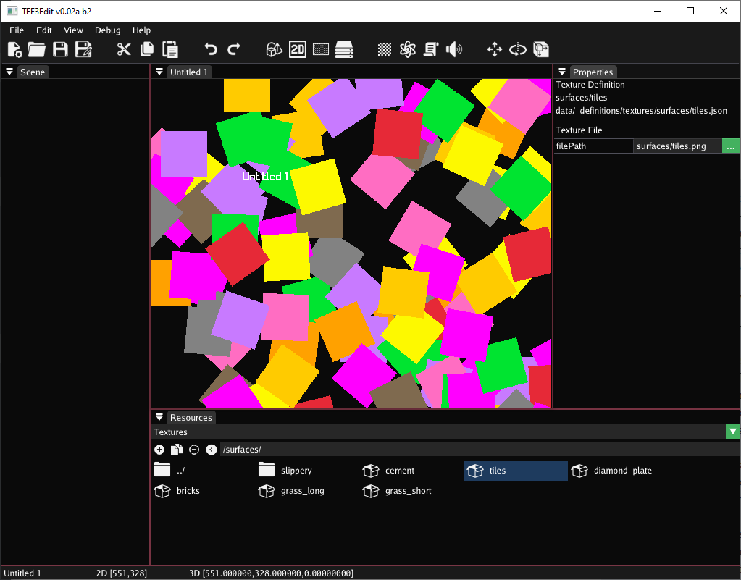Switch to the Untitled 1 tab
741x580 pixels.
point(189,72)
